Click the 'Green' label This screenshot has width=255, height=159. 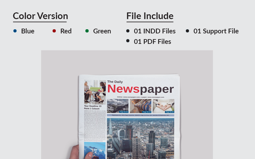102,31
